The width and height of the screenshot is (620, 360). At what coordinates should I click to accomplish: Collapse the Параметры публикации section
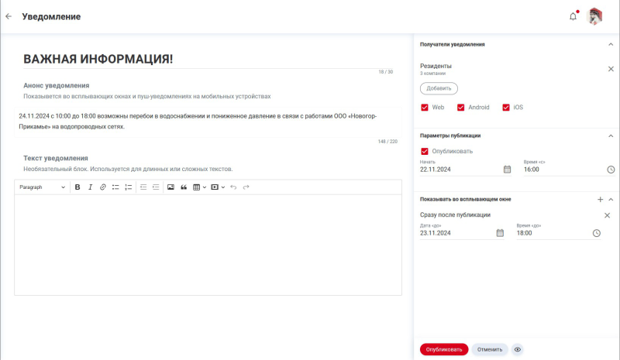tap(611, 135)
